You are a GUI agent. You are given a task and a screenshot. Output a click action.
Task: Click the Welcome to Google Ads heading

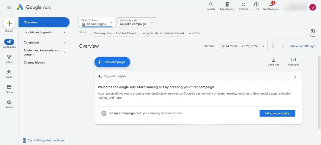click(x=156, y=87)
